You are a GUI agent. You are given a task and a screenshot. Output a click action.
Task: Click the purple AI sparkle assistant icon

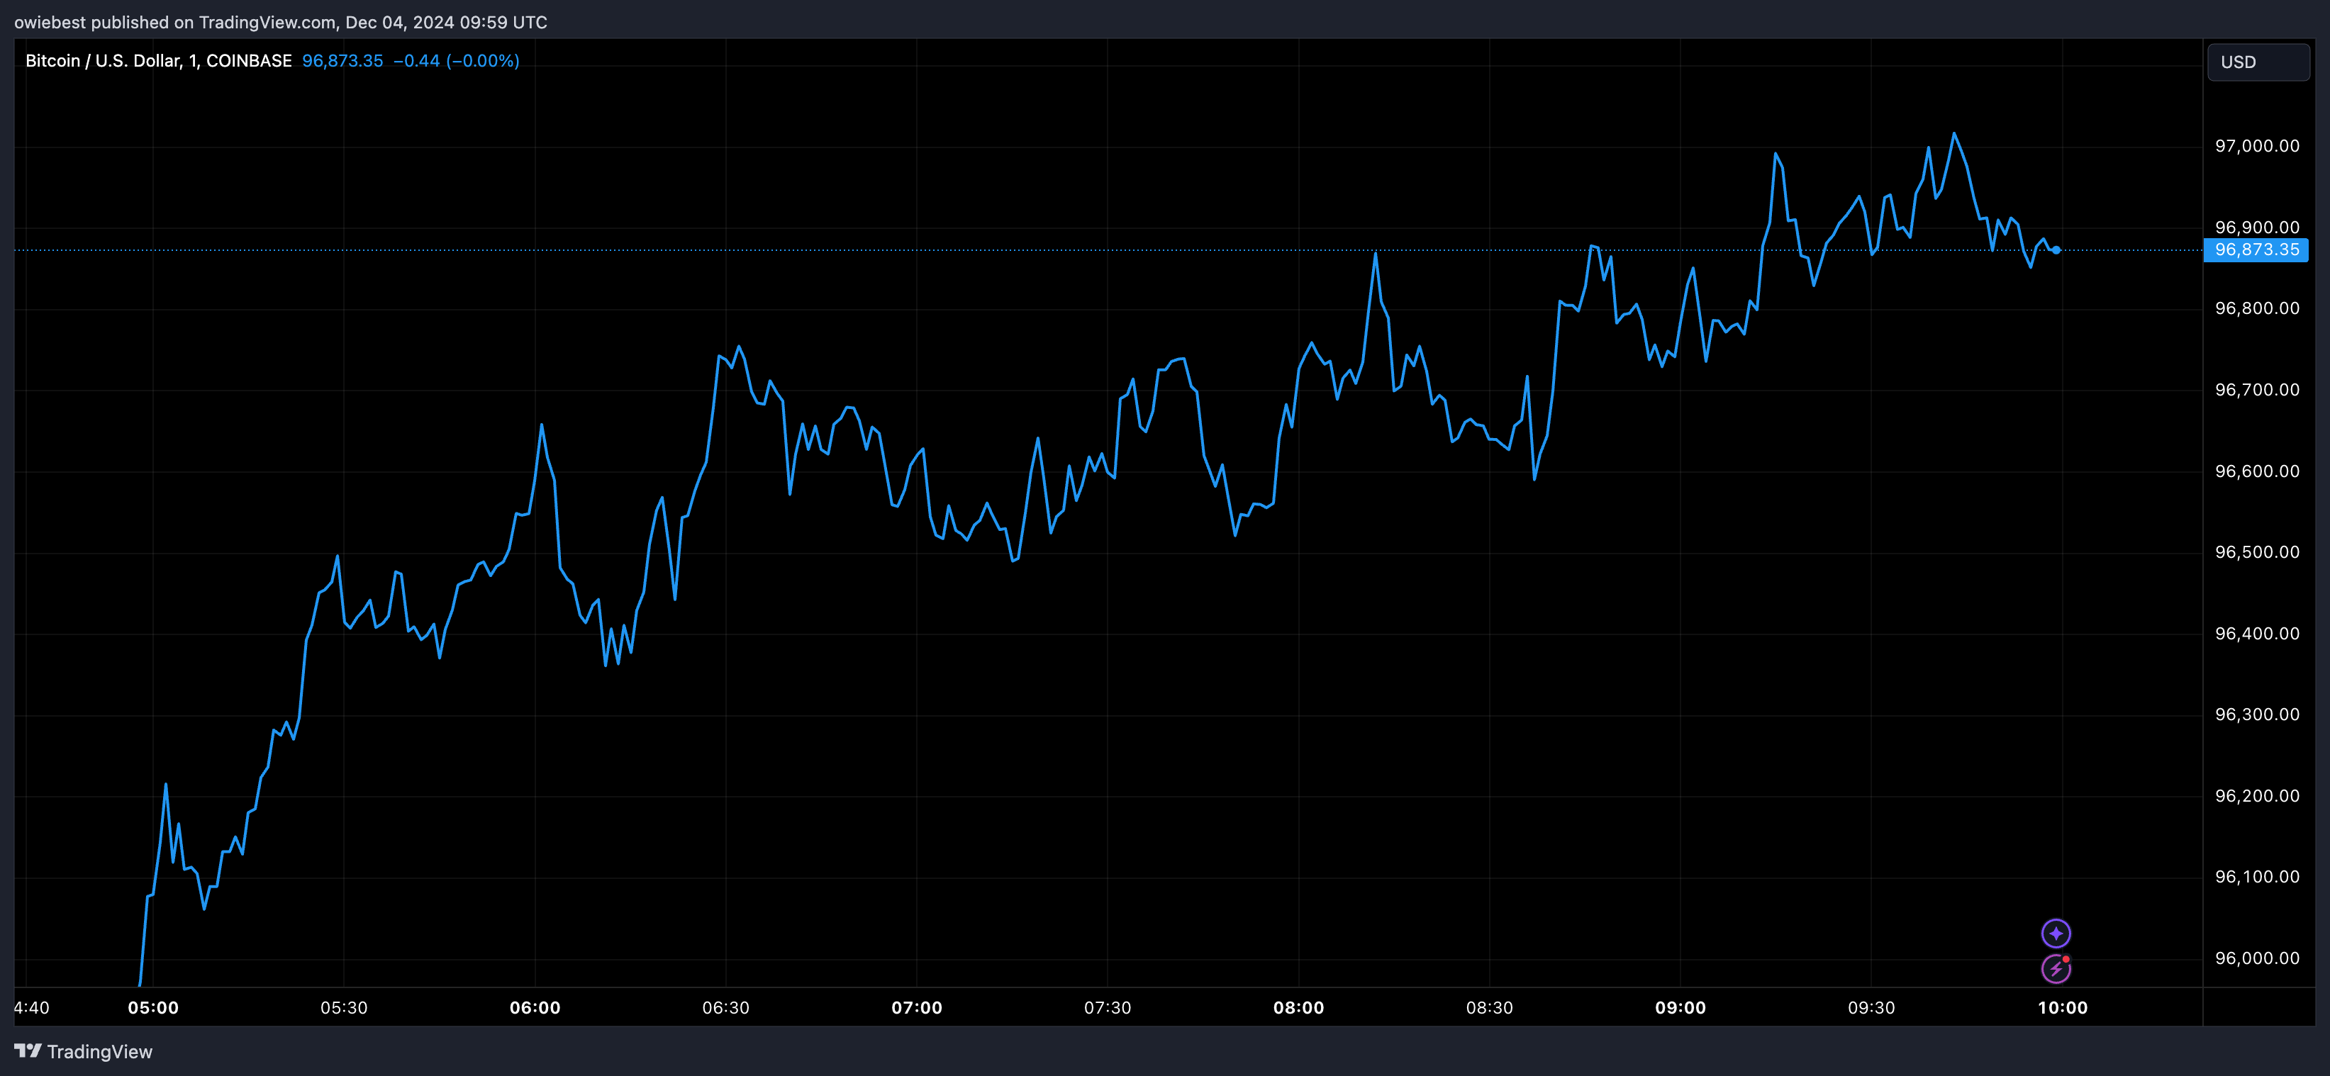click(x=2056, y=933)
